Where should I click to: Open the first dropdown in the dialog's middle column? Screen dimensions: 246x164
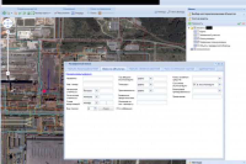(151, 78)
